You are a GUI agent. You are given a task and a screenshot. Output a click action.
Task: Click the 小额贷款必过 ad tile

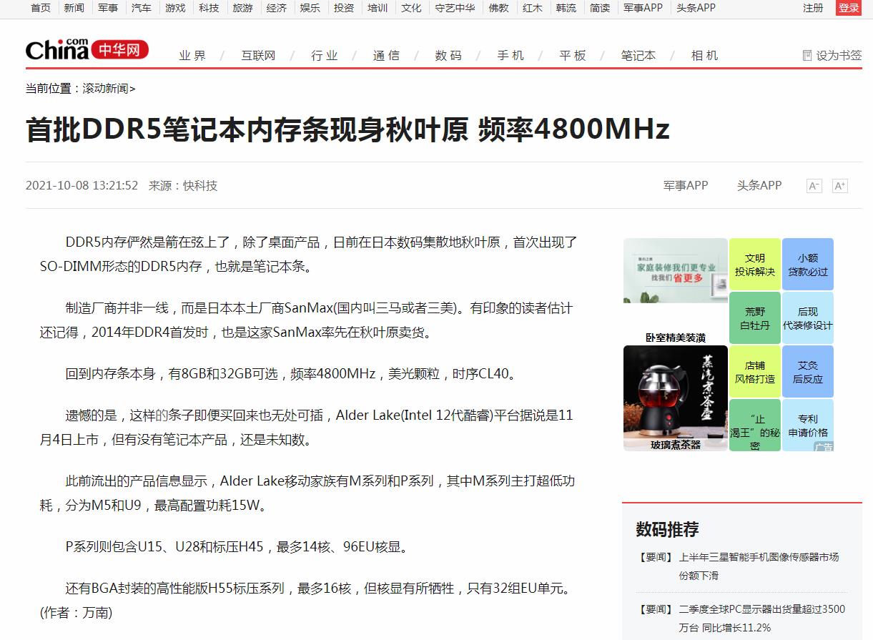coord(808,265)
